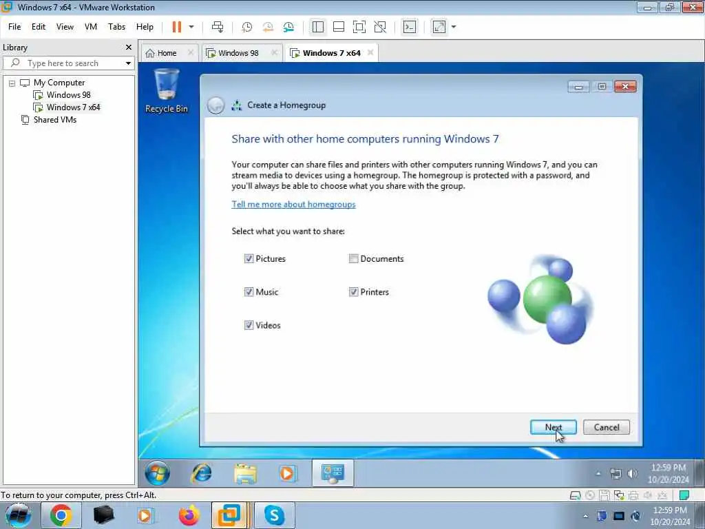
Task: Click the Unity mode toolbar icon
Action: point(380,27)
